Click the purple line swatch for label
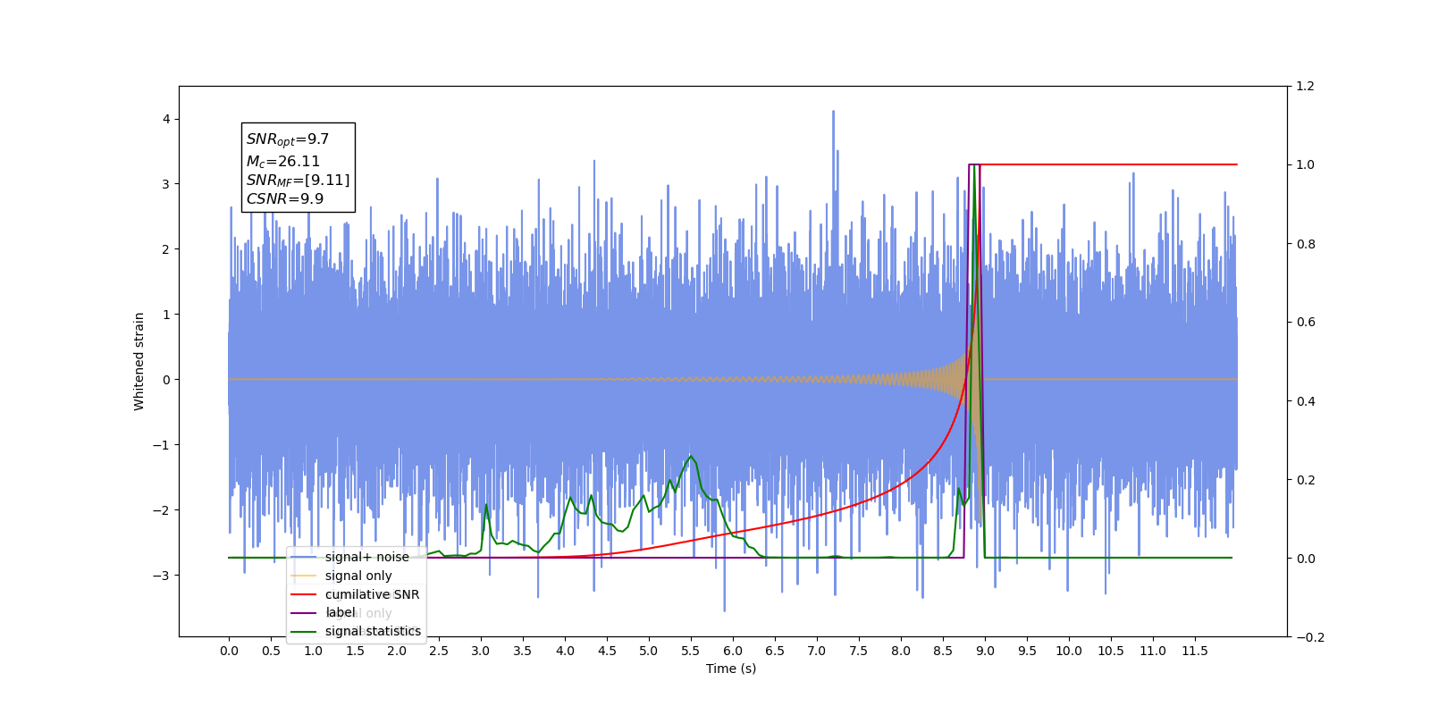The width and height of the screenshot is (1430, 715). tap(304, 613)
